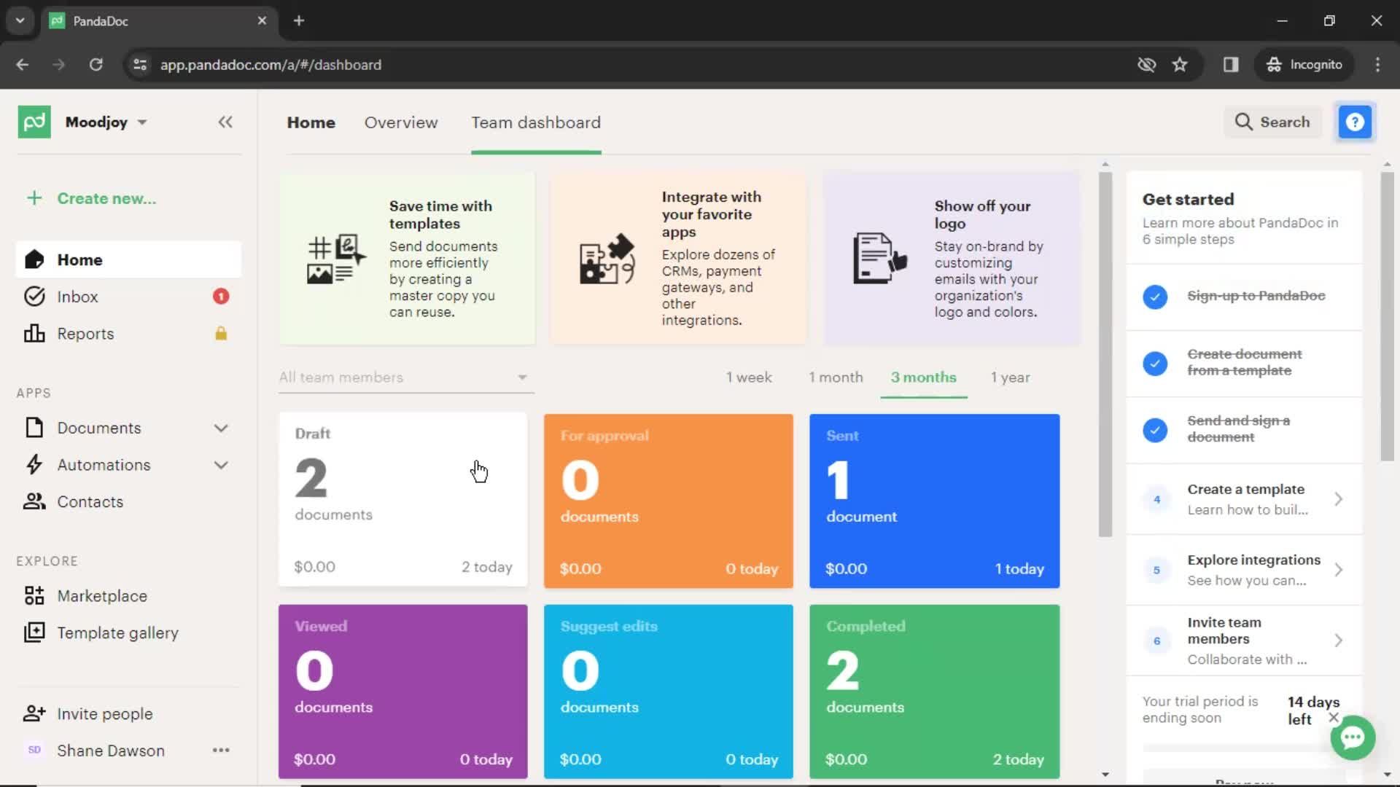Click the Automations sidebar icon
Screen dimensions: 1400x787
(x=34, y=465)
